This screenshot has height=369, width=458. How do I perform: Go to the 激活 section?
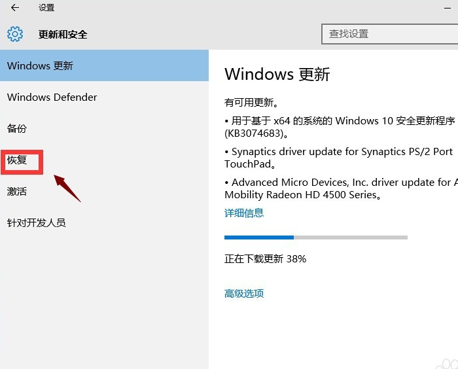pos(17,191)
